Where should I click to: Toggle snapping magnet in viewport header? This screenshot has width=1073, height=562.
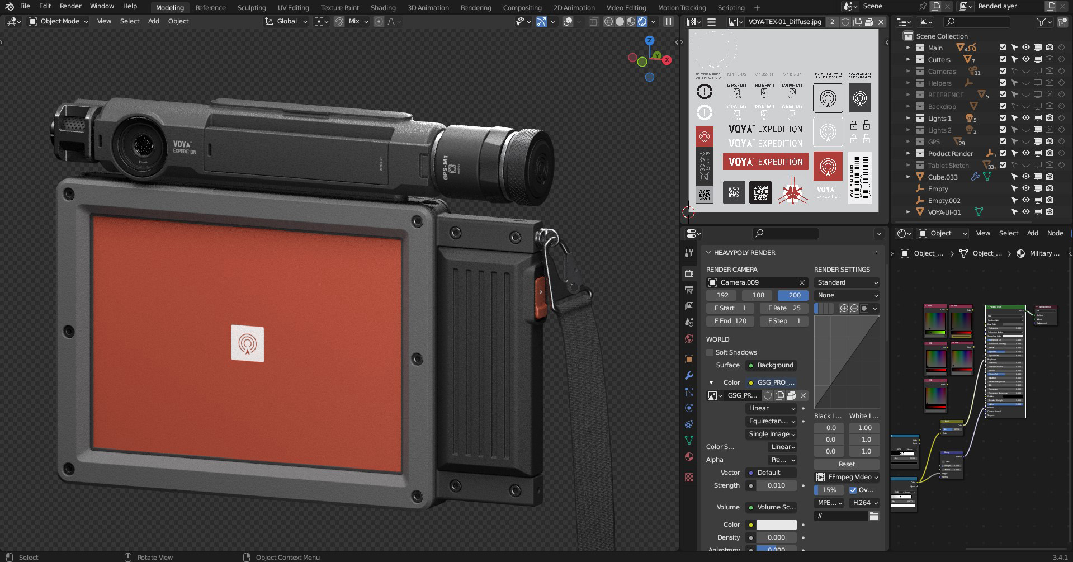point(339,22)
